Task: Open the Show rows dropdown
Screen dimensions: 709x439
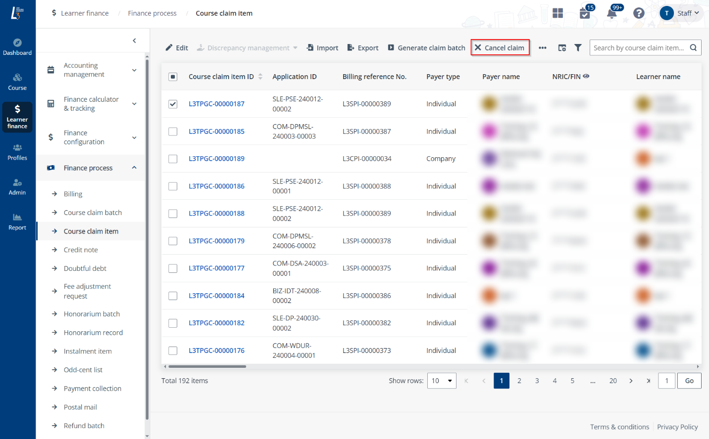Action: pos(442,381)
